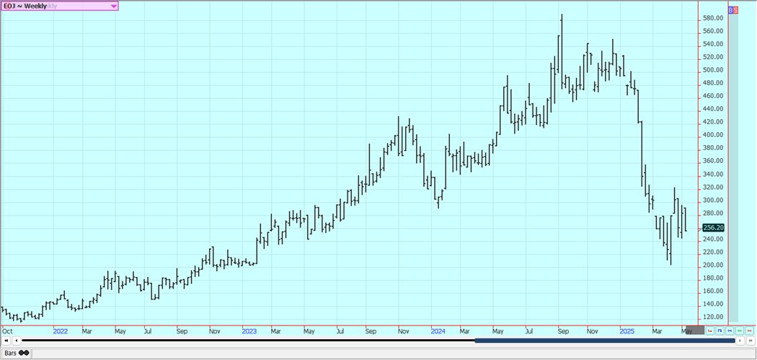Click the 120.00 price axis label
This screenshot has height=360, width=757.
click(713, 317)
